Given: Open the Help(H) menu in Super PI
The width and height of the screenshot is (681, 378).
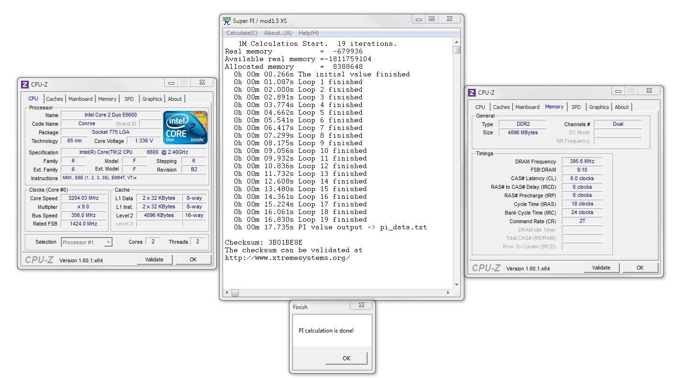Looking at the screenshot, I should tap(308, 33).
